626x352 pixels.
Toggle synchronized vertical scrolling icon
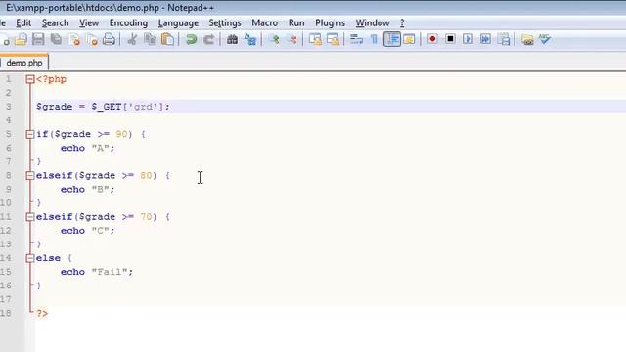pos(315,39)
